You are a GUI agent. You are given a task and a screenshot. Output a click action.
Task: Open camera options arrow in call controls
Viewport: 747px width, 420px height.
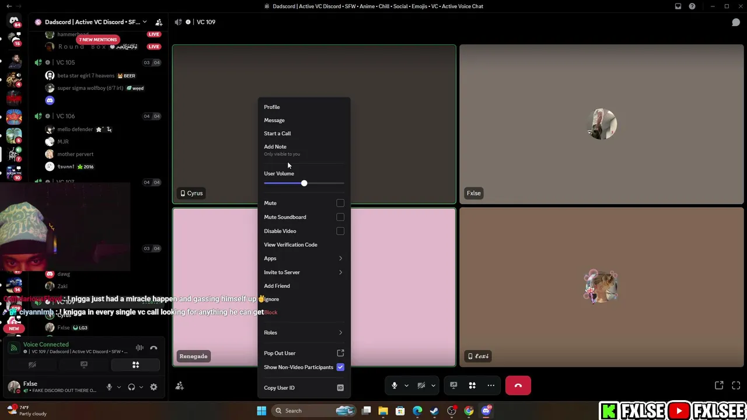pos(433,386)
